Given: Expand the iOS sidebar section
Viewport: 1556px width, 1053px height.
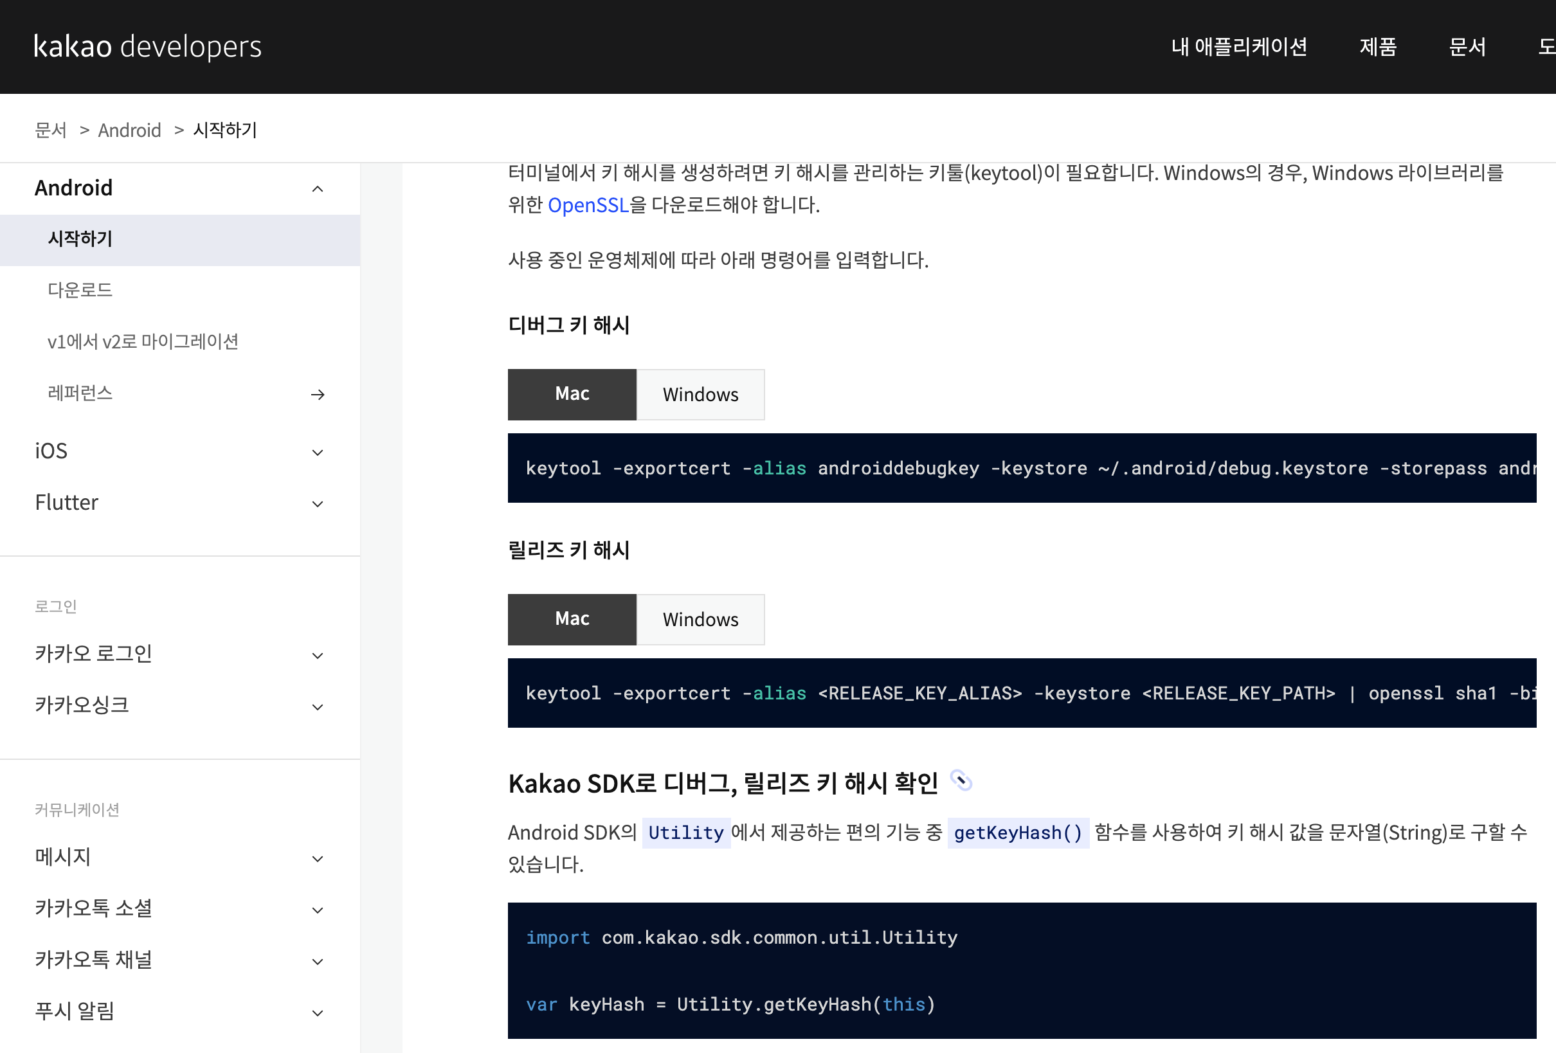Looking at the screenshot, I should [x=318, y=453].
